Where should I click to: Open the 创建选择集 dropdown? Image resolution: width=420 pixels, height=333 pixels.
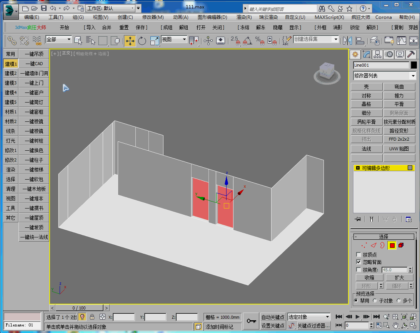click(x=316, y=39)
